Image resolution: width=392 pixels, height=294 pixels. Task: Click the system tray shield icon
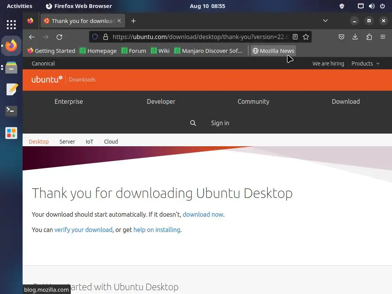tap(342, 6)
